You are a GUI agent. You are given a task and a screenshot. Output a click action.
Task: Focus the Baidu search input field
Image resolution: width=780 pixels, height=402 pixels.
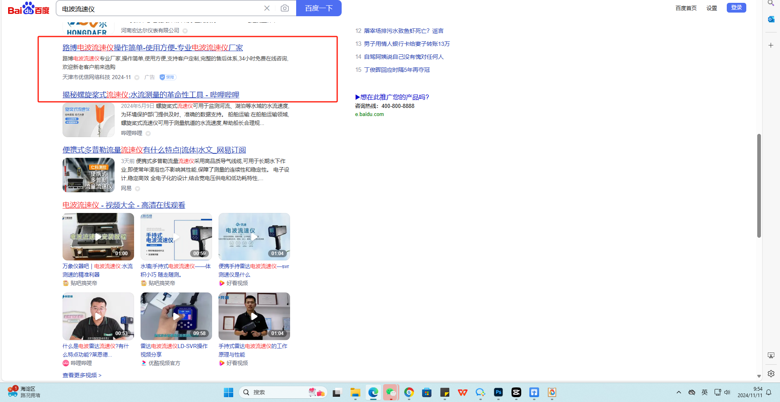click(160, 9)
